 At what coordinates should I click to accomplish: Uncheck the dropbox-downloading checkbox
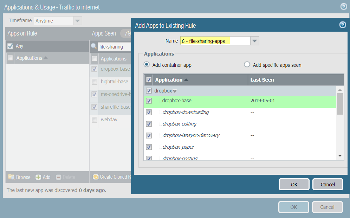(149, 112)
